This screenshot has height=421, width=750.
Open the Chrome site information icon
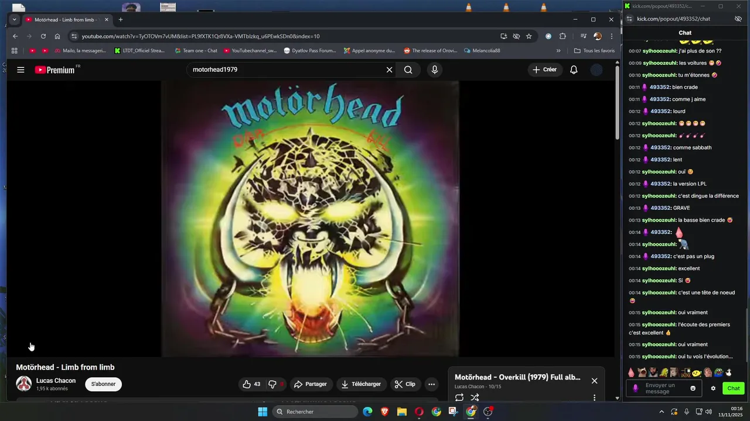[73, 36]
